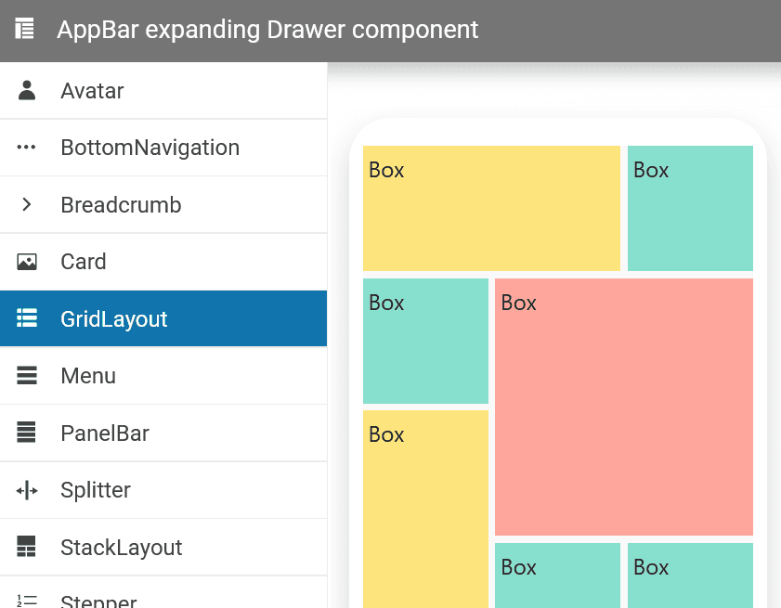Click the large pink Box
This screenshot has width=781, height=608.
[x=624, y=407]
